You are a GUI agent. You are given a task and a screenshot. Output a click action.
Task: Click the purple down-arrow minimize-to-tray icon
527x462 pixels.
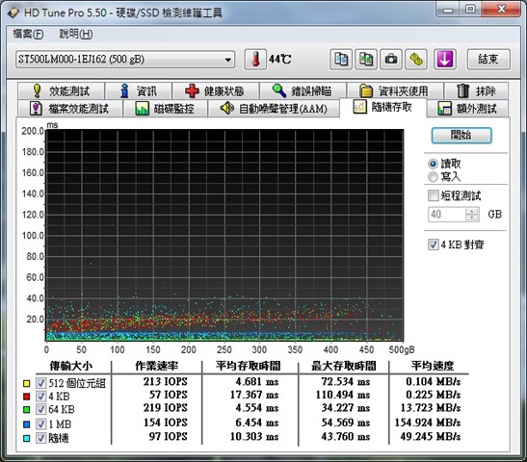point(445,60)
